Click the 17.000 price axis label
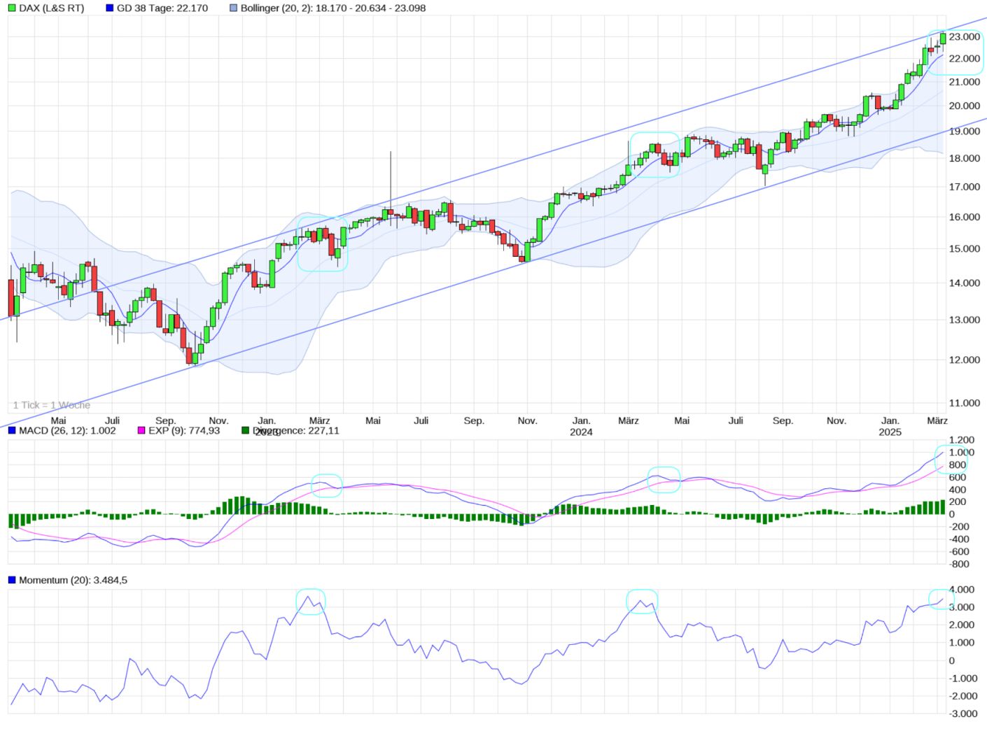 (x=965, y=187)
